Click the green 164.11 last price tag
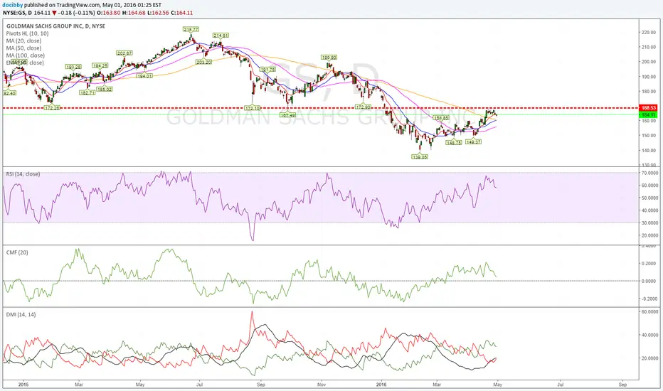Screen dimensions: 663x391 (648, 114)
